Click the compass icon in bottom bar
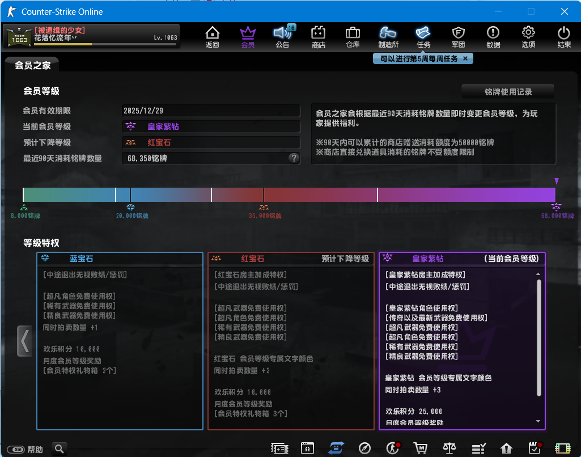 (x=365, y=448)
